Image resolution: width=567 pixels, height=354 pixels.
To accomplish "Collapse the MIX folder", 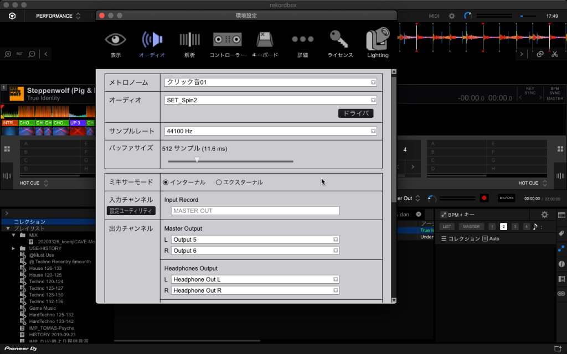I will coord(13,235).
